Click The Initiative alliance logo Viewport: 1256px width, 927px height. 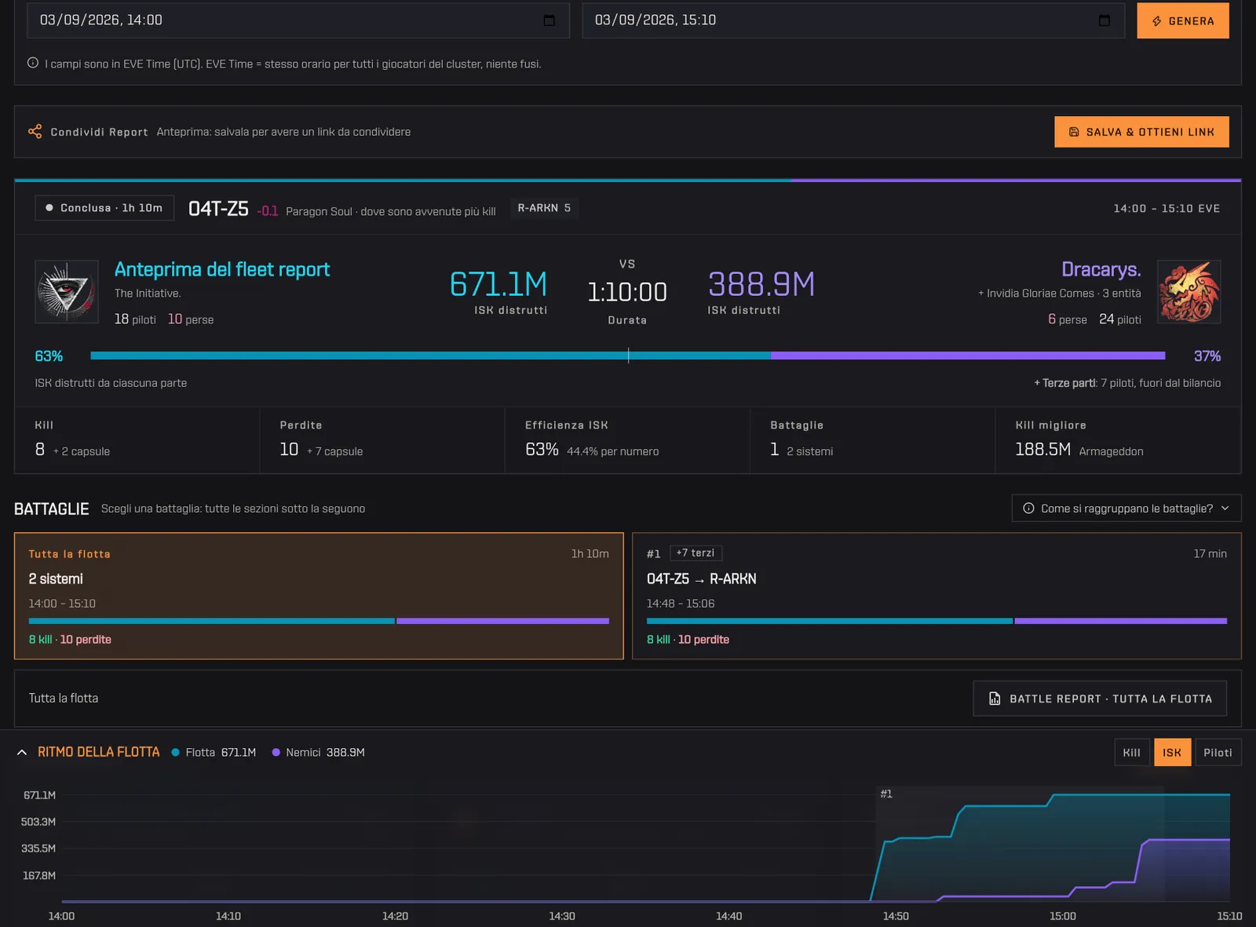click(x=67, y=291)
